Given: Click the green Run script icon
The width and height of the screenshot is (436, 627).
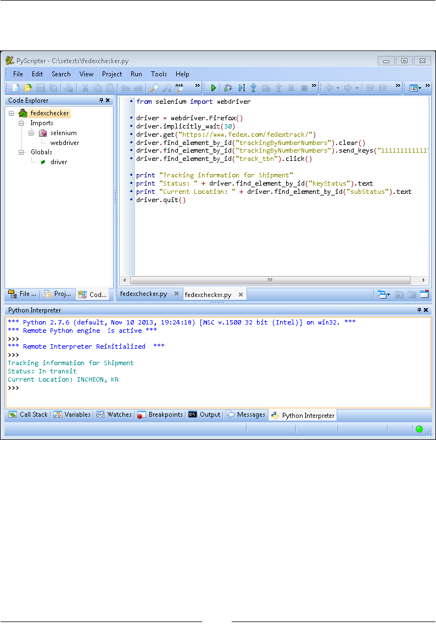Looking at the screenshot, I should tap(214, 88).
